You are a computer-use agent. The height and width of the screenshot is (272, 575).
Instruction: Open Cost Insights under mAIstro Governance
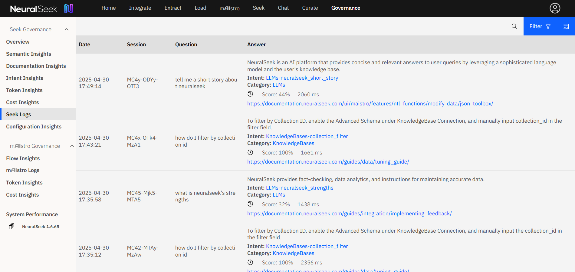[x=22, y=195]
